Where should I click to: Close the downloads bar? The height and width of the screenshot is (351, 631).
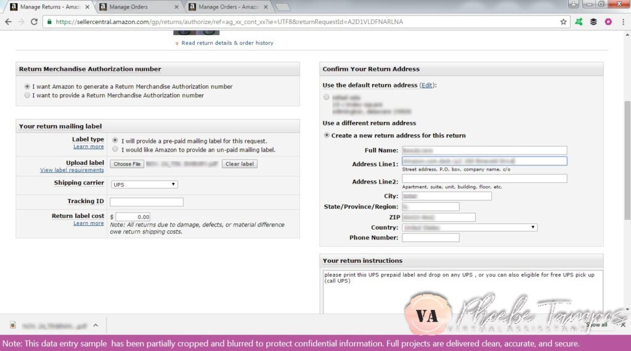point(623,325)
